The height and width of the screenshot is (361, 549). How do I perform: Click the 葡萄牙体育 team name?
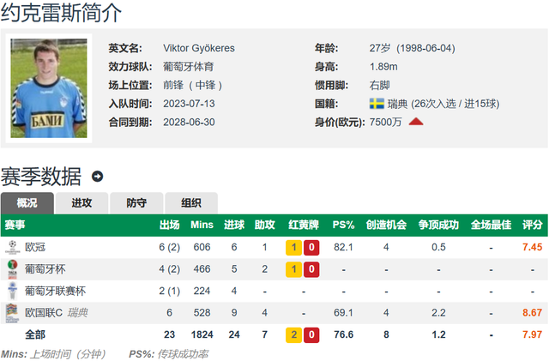coord(189,67)
